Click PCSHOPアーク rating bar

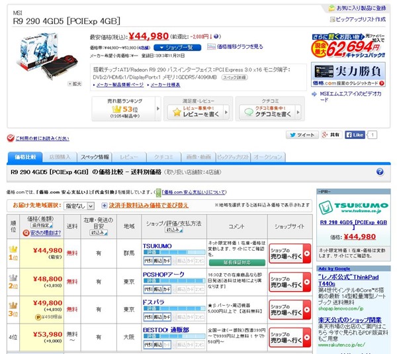pyautogui.click(x=174, y=281)
